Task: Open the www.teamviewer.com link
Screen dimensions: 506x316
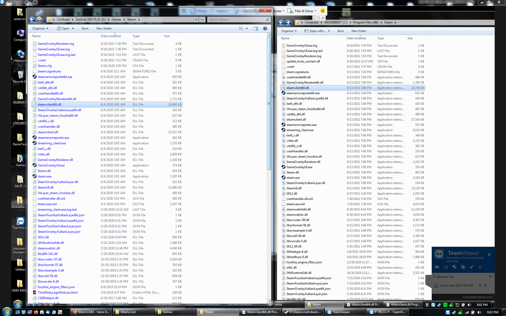Action: [477, 297]
